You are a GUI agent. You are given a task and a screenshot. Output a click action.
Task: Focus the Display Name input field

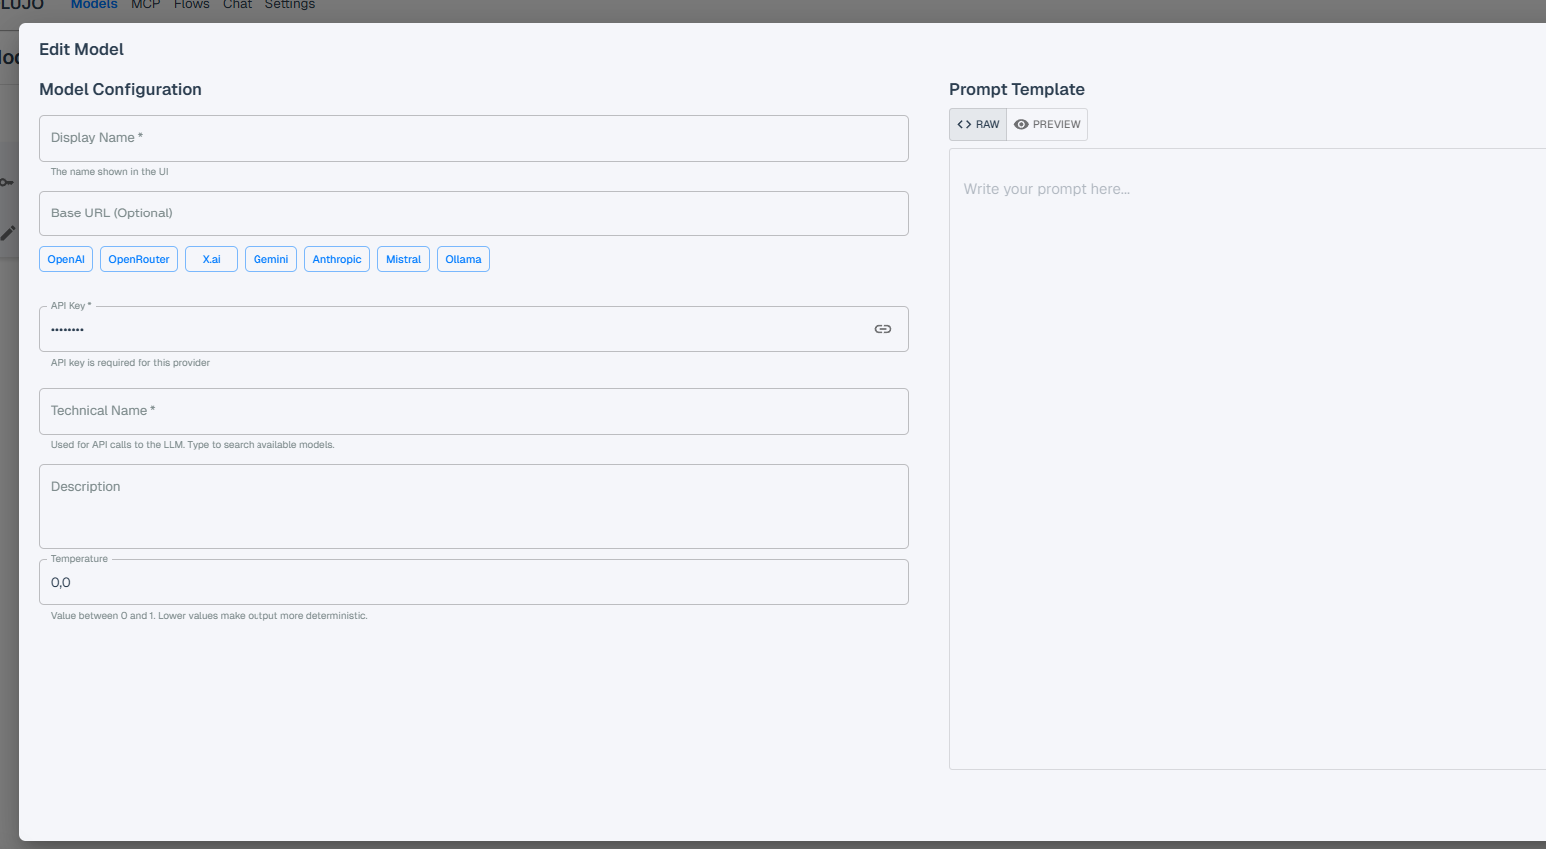point(473,138)
